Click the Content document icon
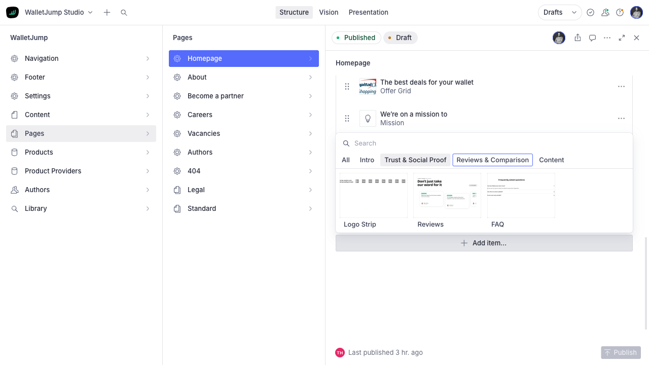Image resolution: width=649 pixels, height=365 pixels. (15, 115)
